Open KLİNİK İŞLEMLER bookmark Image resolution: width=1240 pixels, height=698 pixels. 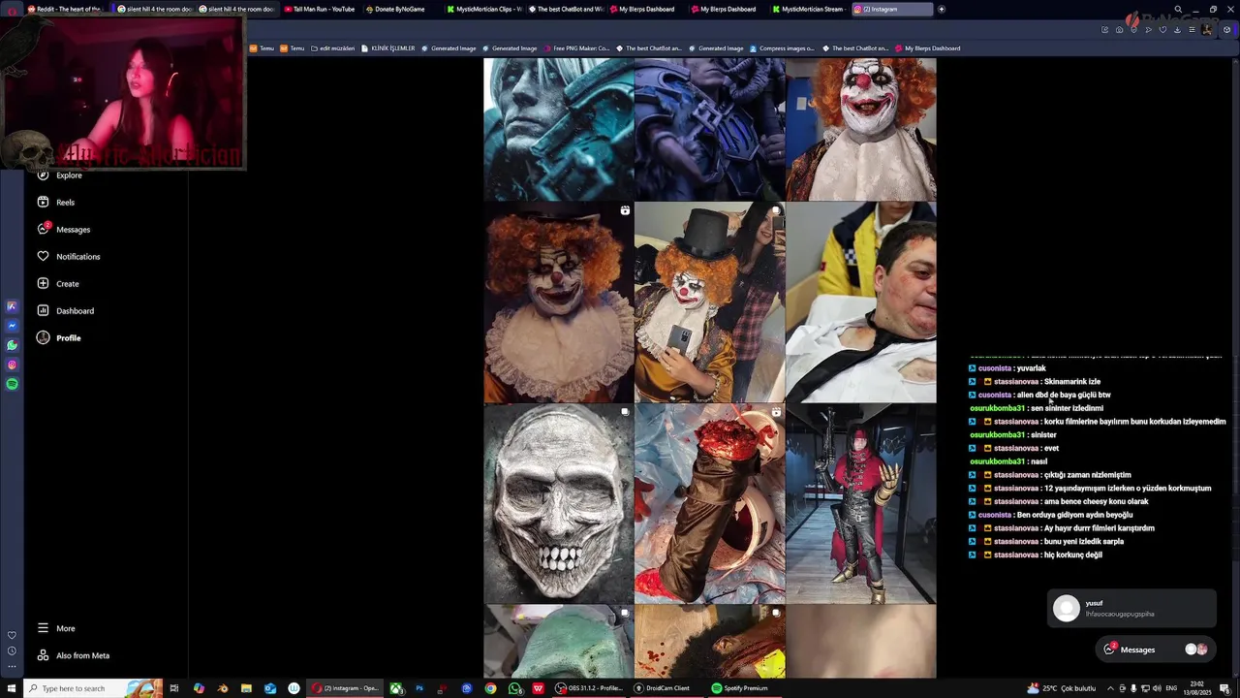coord(388,48)
